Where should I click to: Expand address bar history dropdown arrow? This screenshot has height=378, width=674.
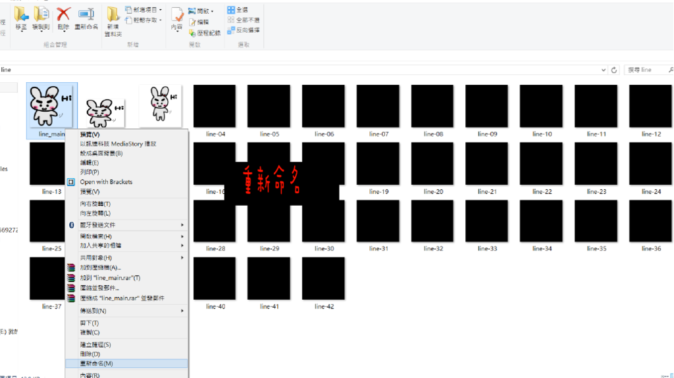pos(604,70)
